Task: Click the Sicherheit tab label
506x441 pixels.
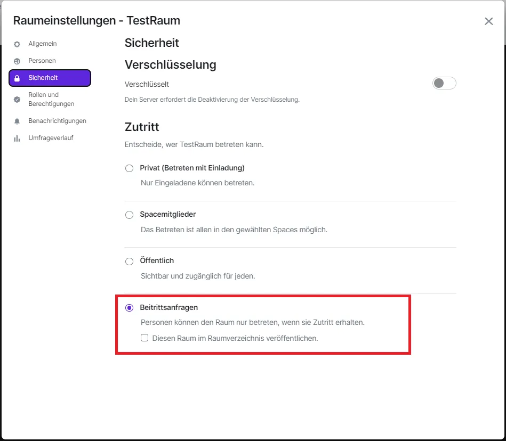Action: 43,78
